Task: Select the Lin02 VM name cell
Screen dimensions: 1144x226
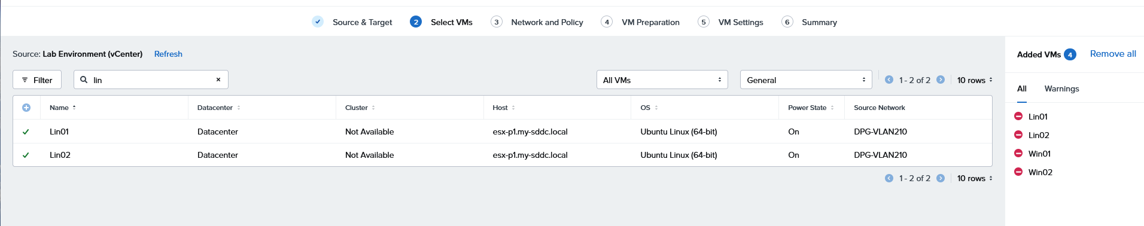Action: pos(60,155)
